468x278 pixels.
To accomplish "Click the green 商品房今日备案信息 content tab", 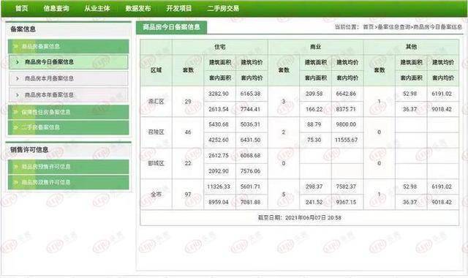I will pyautogui.click(x=171, y=27).
